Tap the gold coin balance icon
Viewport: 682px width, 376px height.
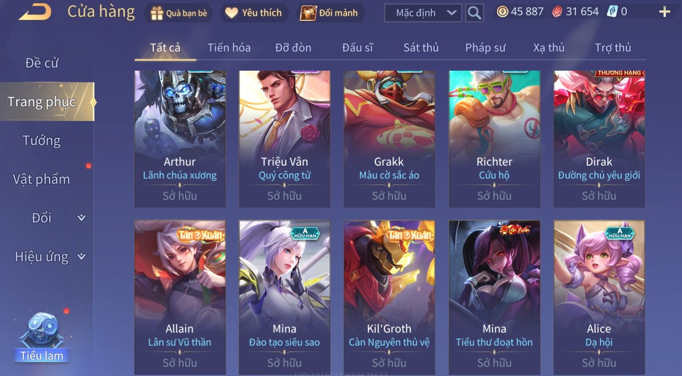pyautogui.click(x=502, y=12)
